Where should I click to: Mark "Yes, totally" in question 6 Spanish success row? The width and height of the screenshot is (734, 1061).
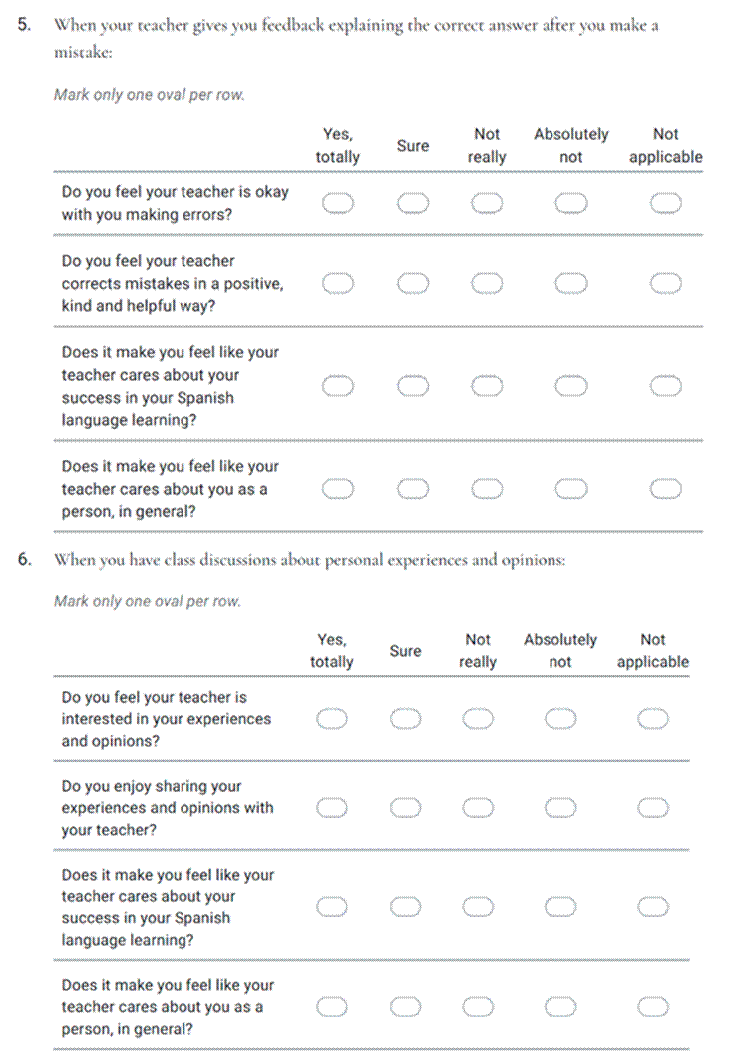tap(333, 906)
